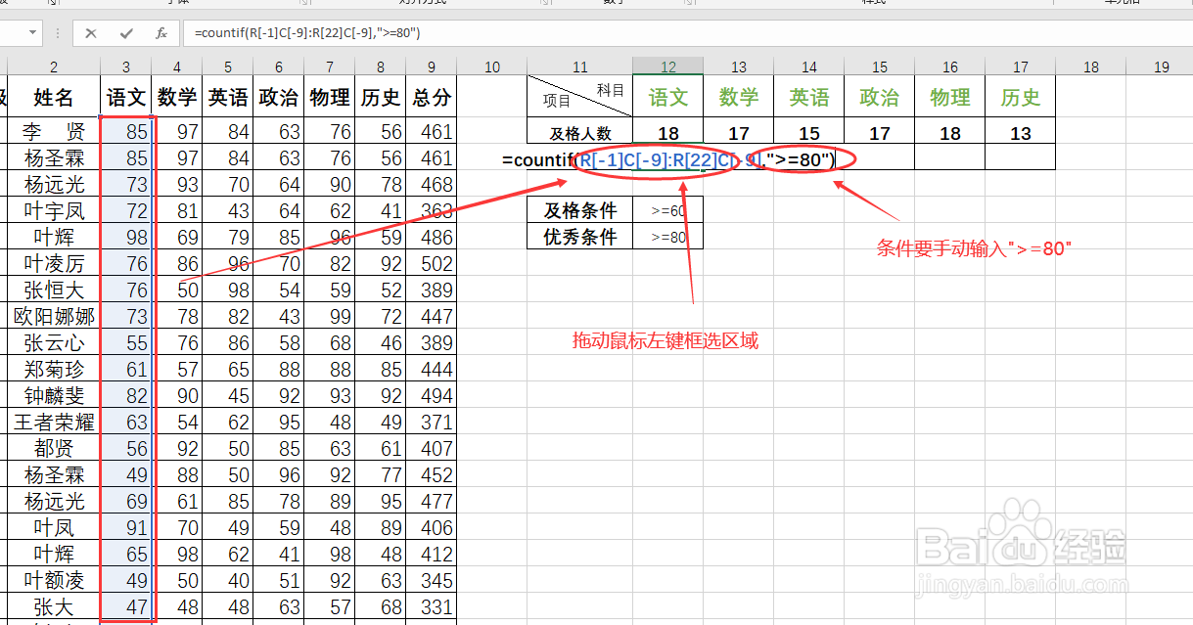
Task: Click the name cell 张恒大
Action: [54, 290]
